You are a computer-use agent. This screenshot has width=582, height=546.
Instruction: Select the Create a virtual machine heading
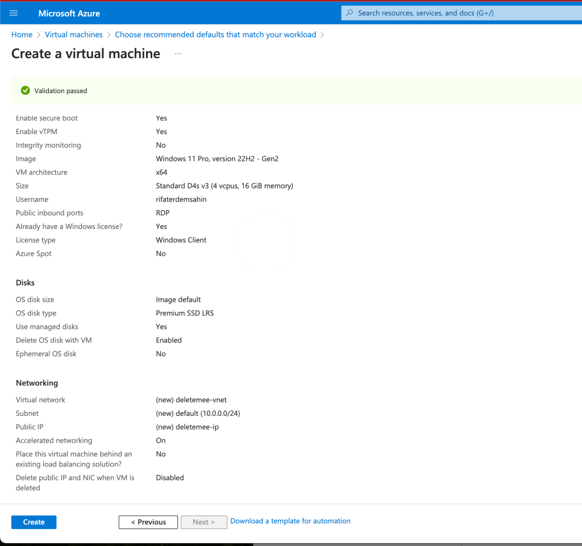pyautogui.click(x=86, y=54)
